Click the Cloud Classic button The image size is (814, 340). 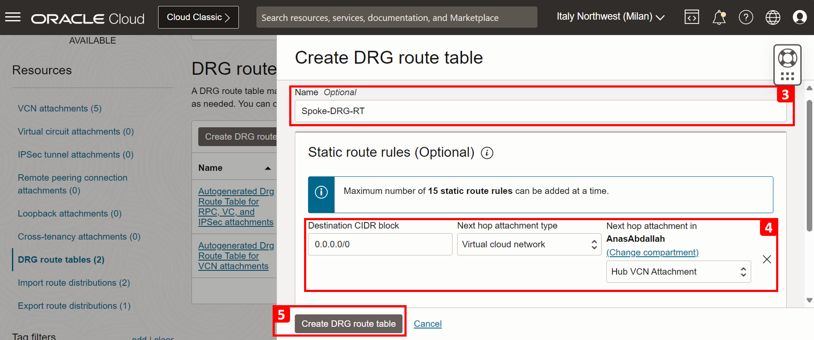[x=198, y=17]
